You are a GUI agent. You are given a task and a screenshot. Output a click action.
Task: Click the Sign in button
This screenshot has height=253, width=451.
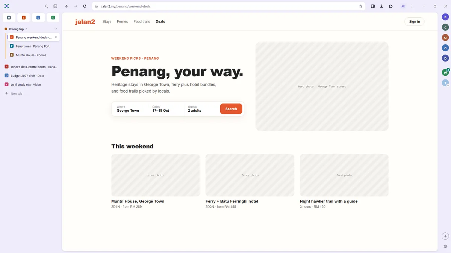pos(415,22)
